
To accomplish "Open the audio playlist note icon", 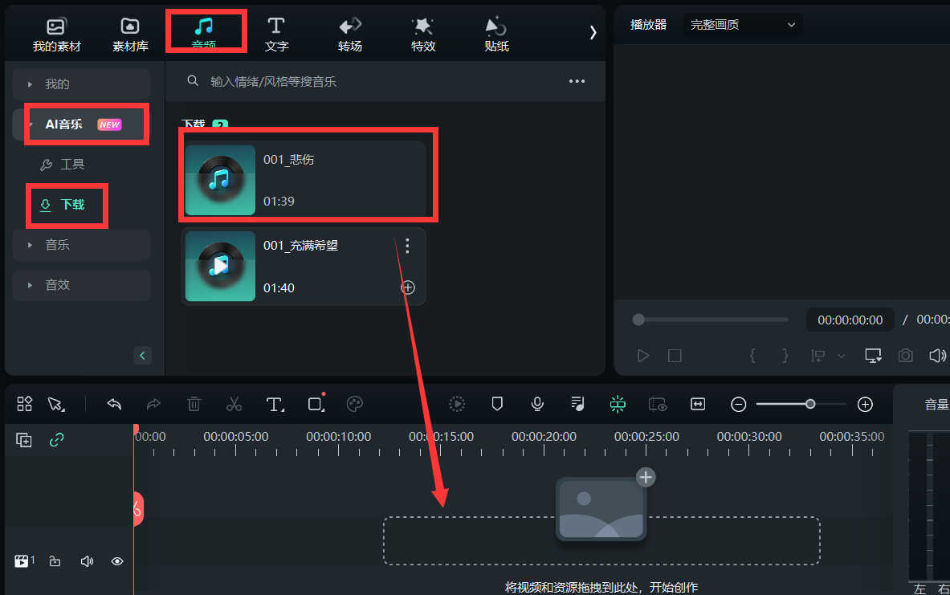I will coord(577,404).
